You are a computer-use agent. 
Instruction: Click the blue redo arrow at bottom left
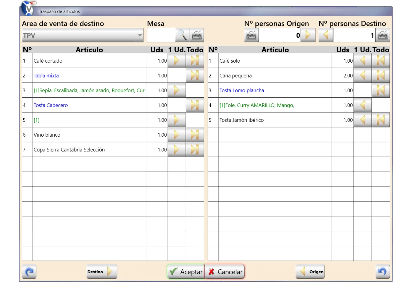(x=29, y=272)
